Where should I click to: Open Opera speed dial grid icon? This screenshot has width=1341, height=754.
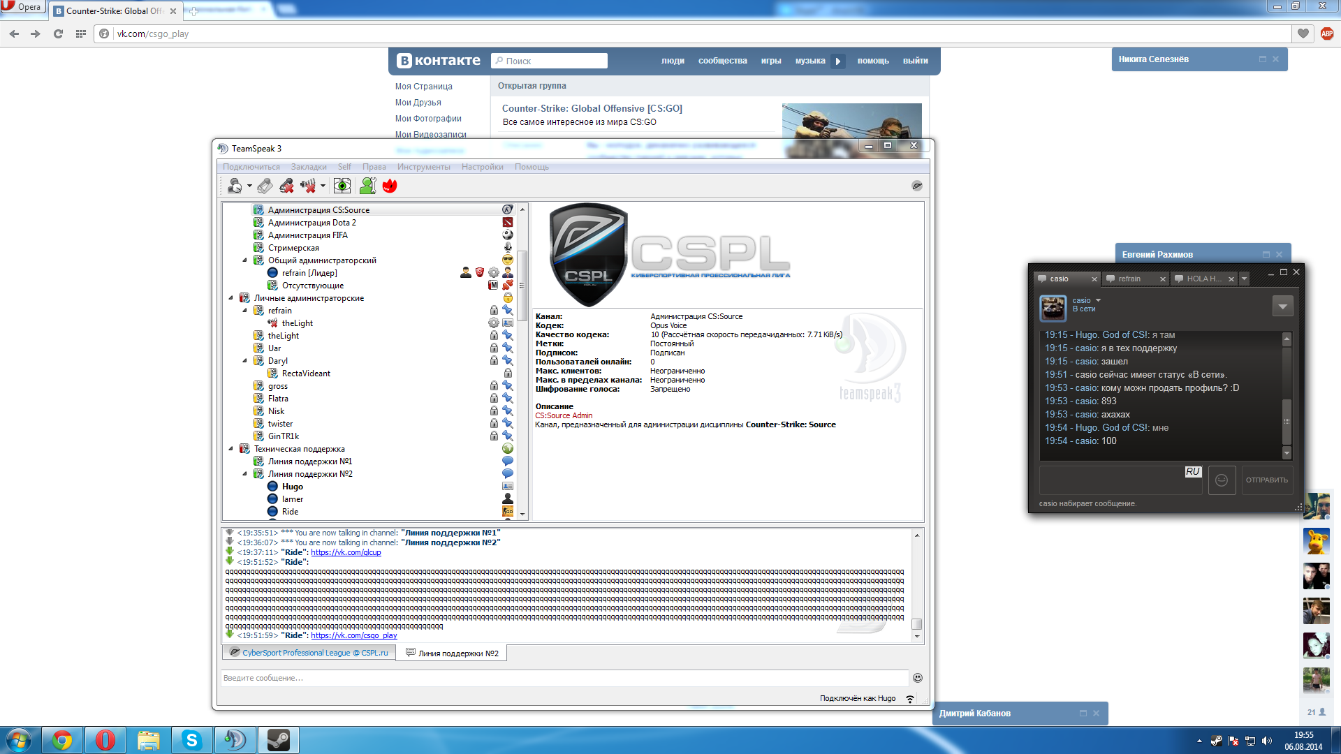(80, 34)
